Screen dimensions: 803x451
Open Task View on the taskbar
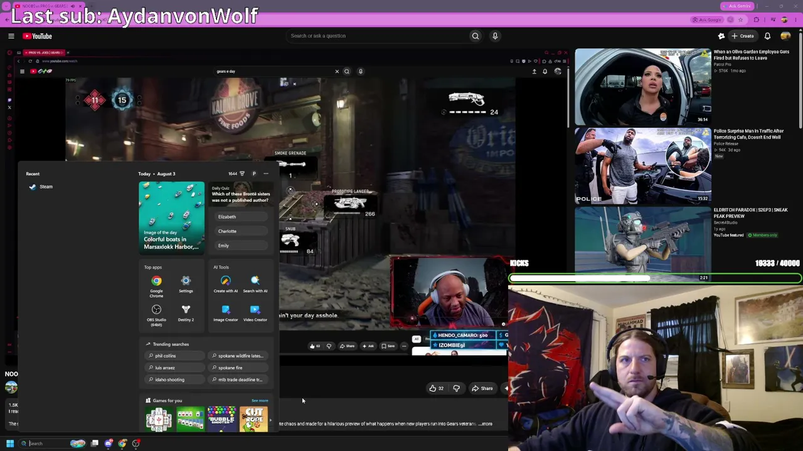[x=95, y=443]
